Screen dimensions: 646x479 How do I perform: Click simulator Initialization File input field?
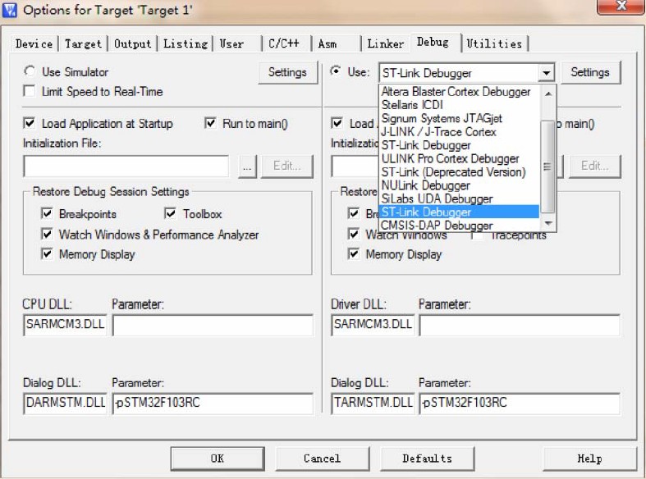pyautogui.click(x=126, y=167)
